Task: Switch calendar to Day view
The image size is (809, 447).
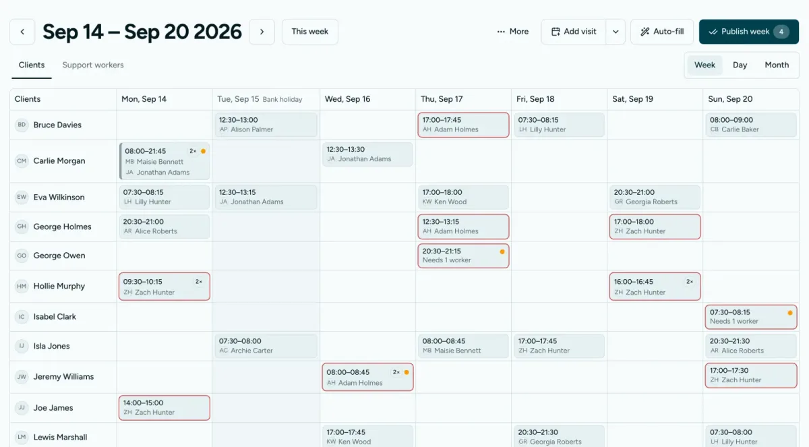Action: [x=740, y=65]
